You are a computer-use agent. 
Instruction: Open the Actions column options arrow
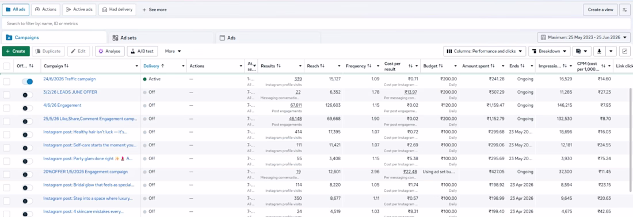(241, 66)
